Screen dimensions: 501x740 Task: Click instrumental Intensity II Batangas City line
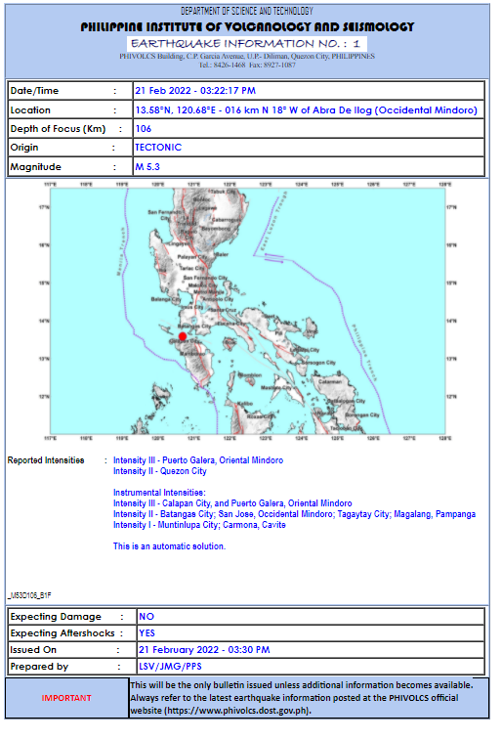click(294, 514)
